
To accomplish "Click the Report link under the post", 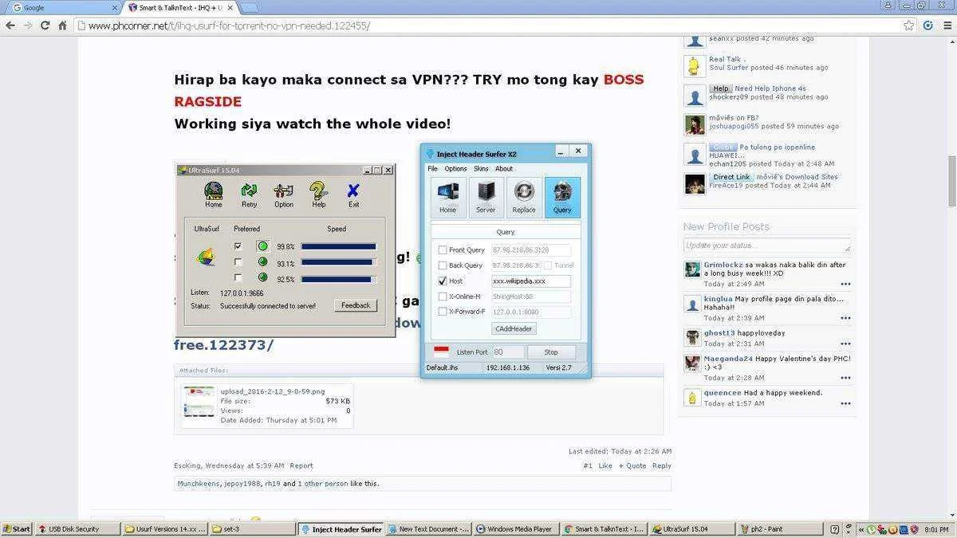I will coord(301,465).
